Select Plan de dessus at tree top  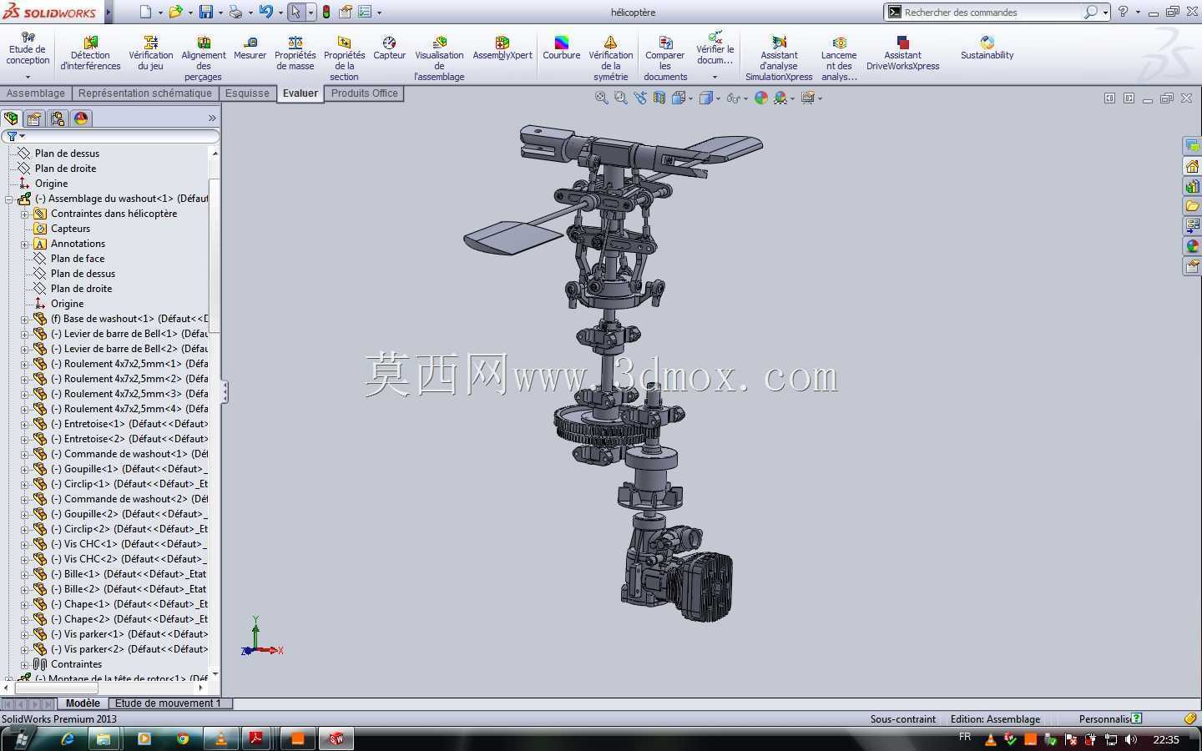67,154
